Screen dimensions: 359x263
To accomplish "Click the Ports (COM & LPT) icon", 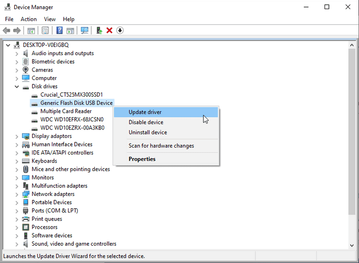I will click(26, 210).
